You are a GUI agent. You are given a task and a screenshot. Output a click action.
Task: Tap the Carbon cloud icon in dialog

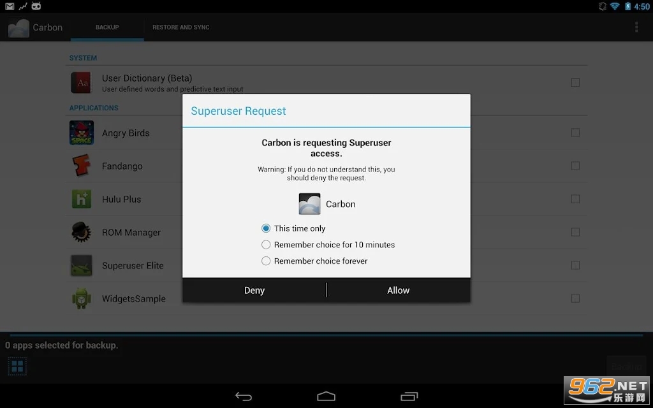309,204
